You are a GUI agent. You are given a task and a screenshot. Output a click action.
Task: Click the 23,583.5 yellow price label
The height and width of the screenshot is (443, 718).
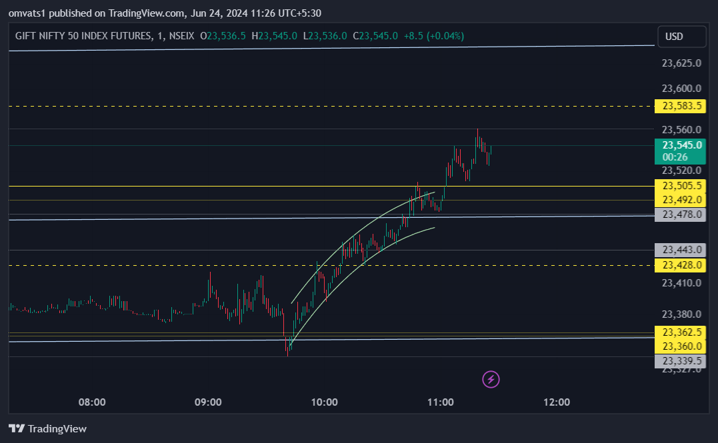pos(681,106)
